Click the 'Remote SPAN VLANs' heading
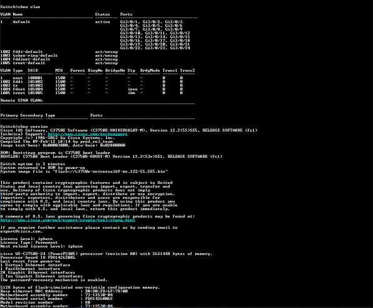The width and height of the screenshot is (373, 308). click(x=21, y=100)
